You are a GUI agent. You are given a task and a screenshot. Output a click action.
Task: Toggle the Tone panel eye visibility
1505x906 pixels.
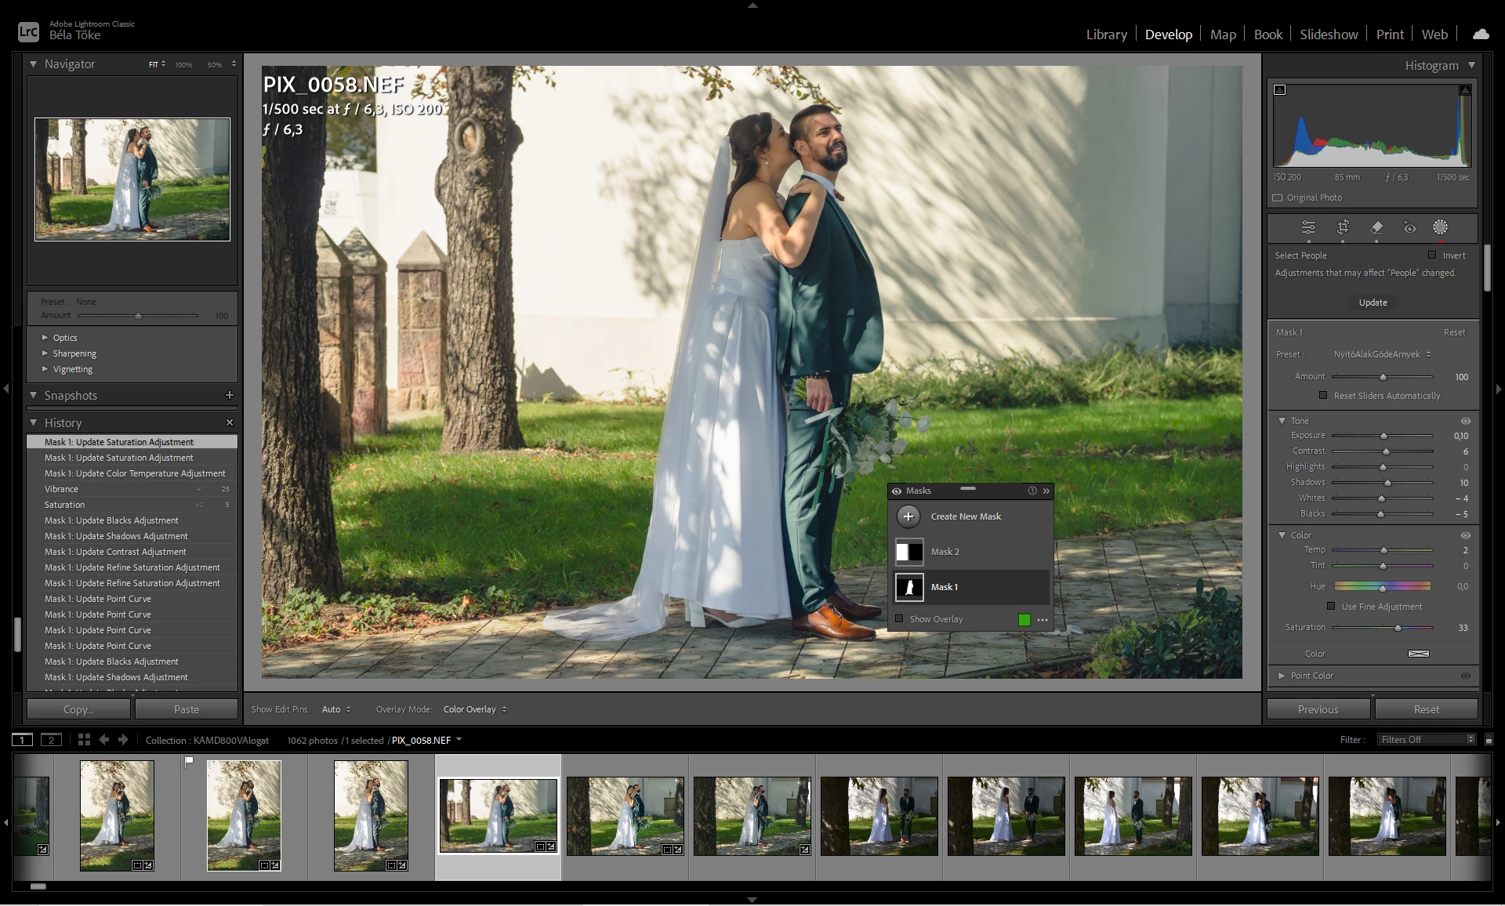pyautogui.click(x=1465, y=421)
